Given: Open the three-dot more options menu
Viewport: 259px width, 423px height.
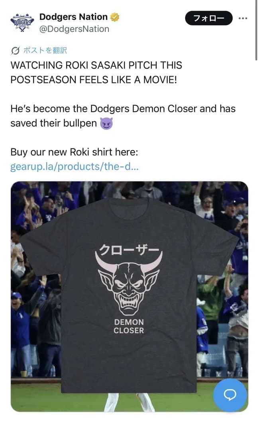Looking at the screenshot, I should coord(243,18).
